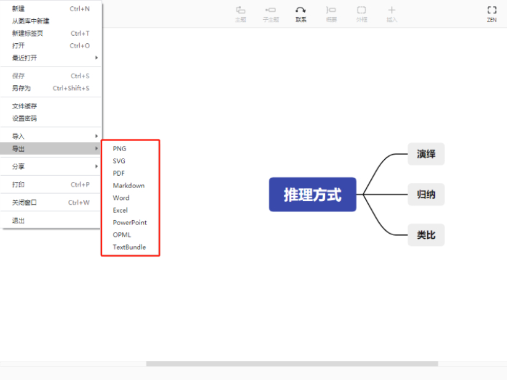The image size is (507, 380).
Task: Select 关闭窗口 menu entry
Action: tap(51, 202)
